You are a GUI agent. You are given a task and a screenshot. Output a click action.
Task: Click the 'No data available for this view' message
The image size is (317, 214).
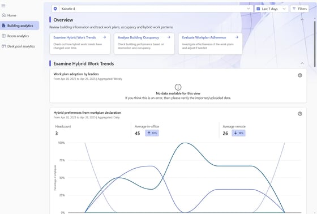[178, 93]
